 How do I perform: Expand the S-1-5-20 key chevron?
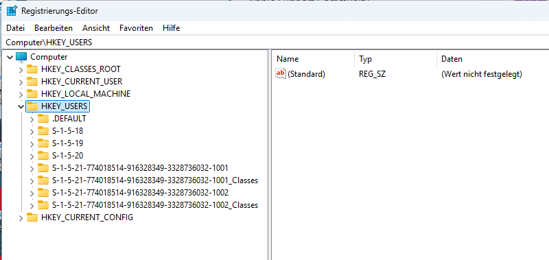(x=32, y=156)
